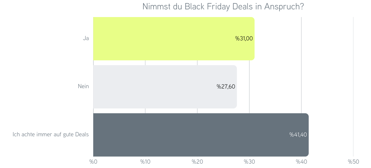Click the %0 axis tick label
Screen dimensions: 371x168
click(x=93, y=162)
